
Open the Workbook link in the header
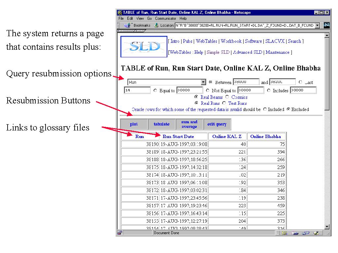click(231, 41)
